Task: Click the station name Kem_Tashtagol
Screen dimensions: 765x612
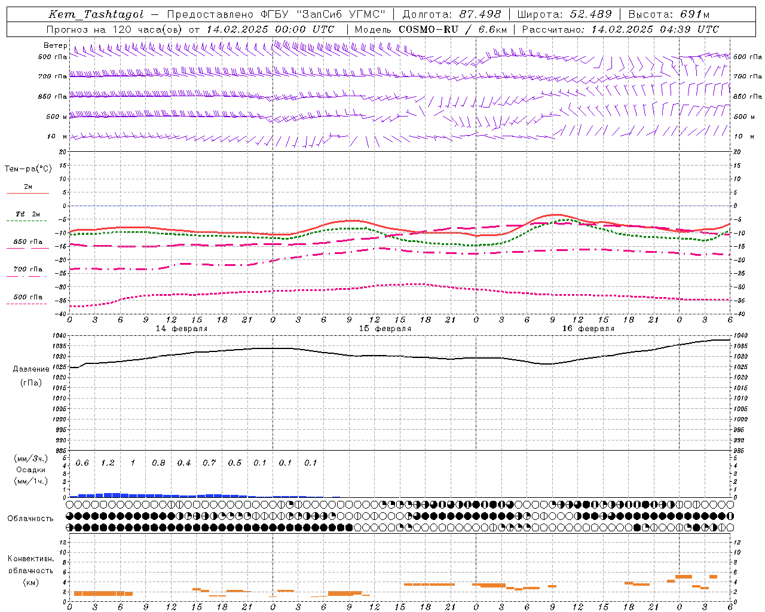Action: pos(96,14)
